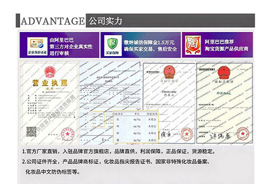Image resolution: width=271 pixels, height=184 pixels.
Task: Click national emblem on 营业执照 certificate
Action: (x=50, y=72)
